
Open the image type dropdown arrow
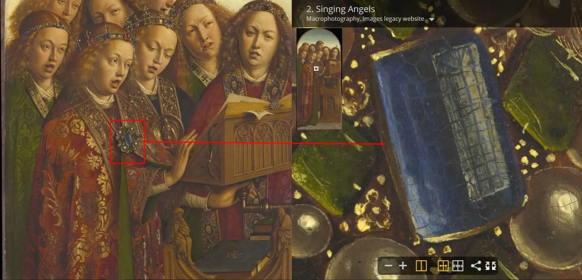(x=432, y=19)
